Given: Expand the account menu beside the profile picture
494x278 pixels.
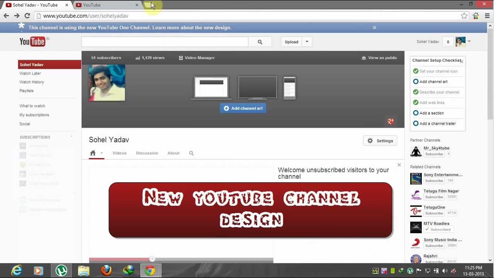Looking at the screenshot, I should coord(469,41).
